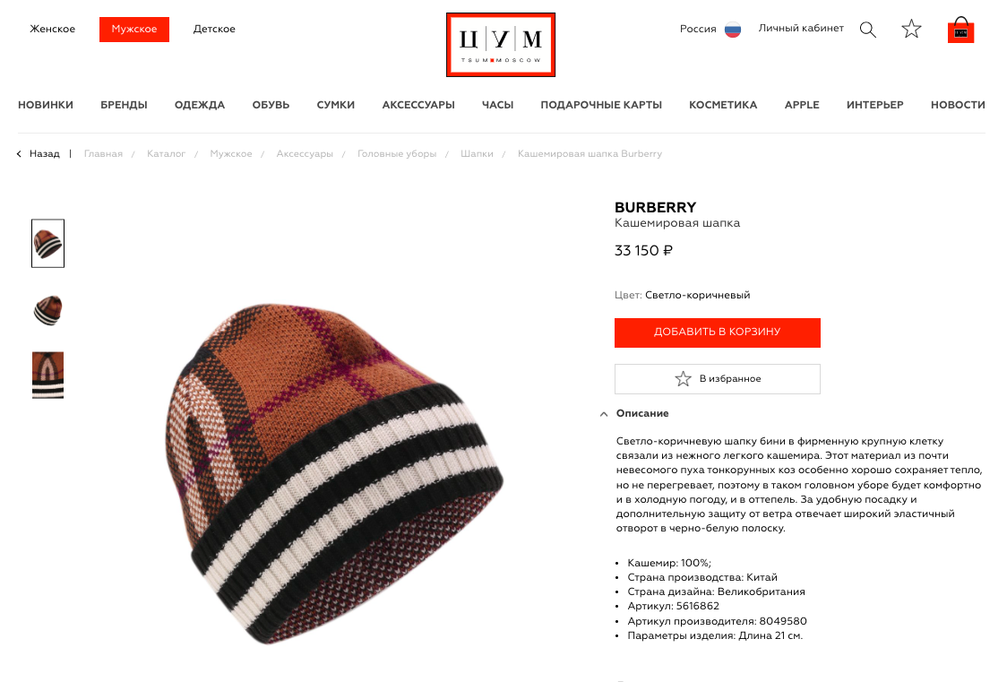The image size is (1007, 682).
Task: Click the main hat product image
Action: (334, 473)
